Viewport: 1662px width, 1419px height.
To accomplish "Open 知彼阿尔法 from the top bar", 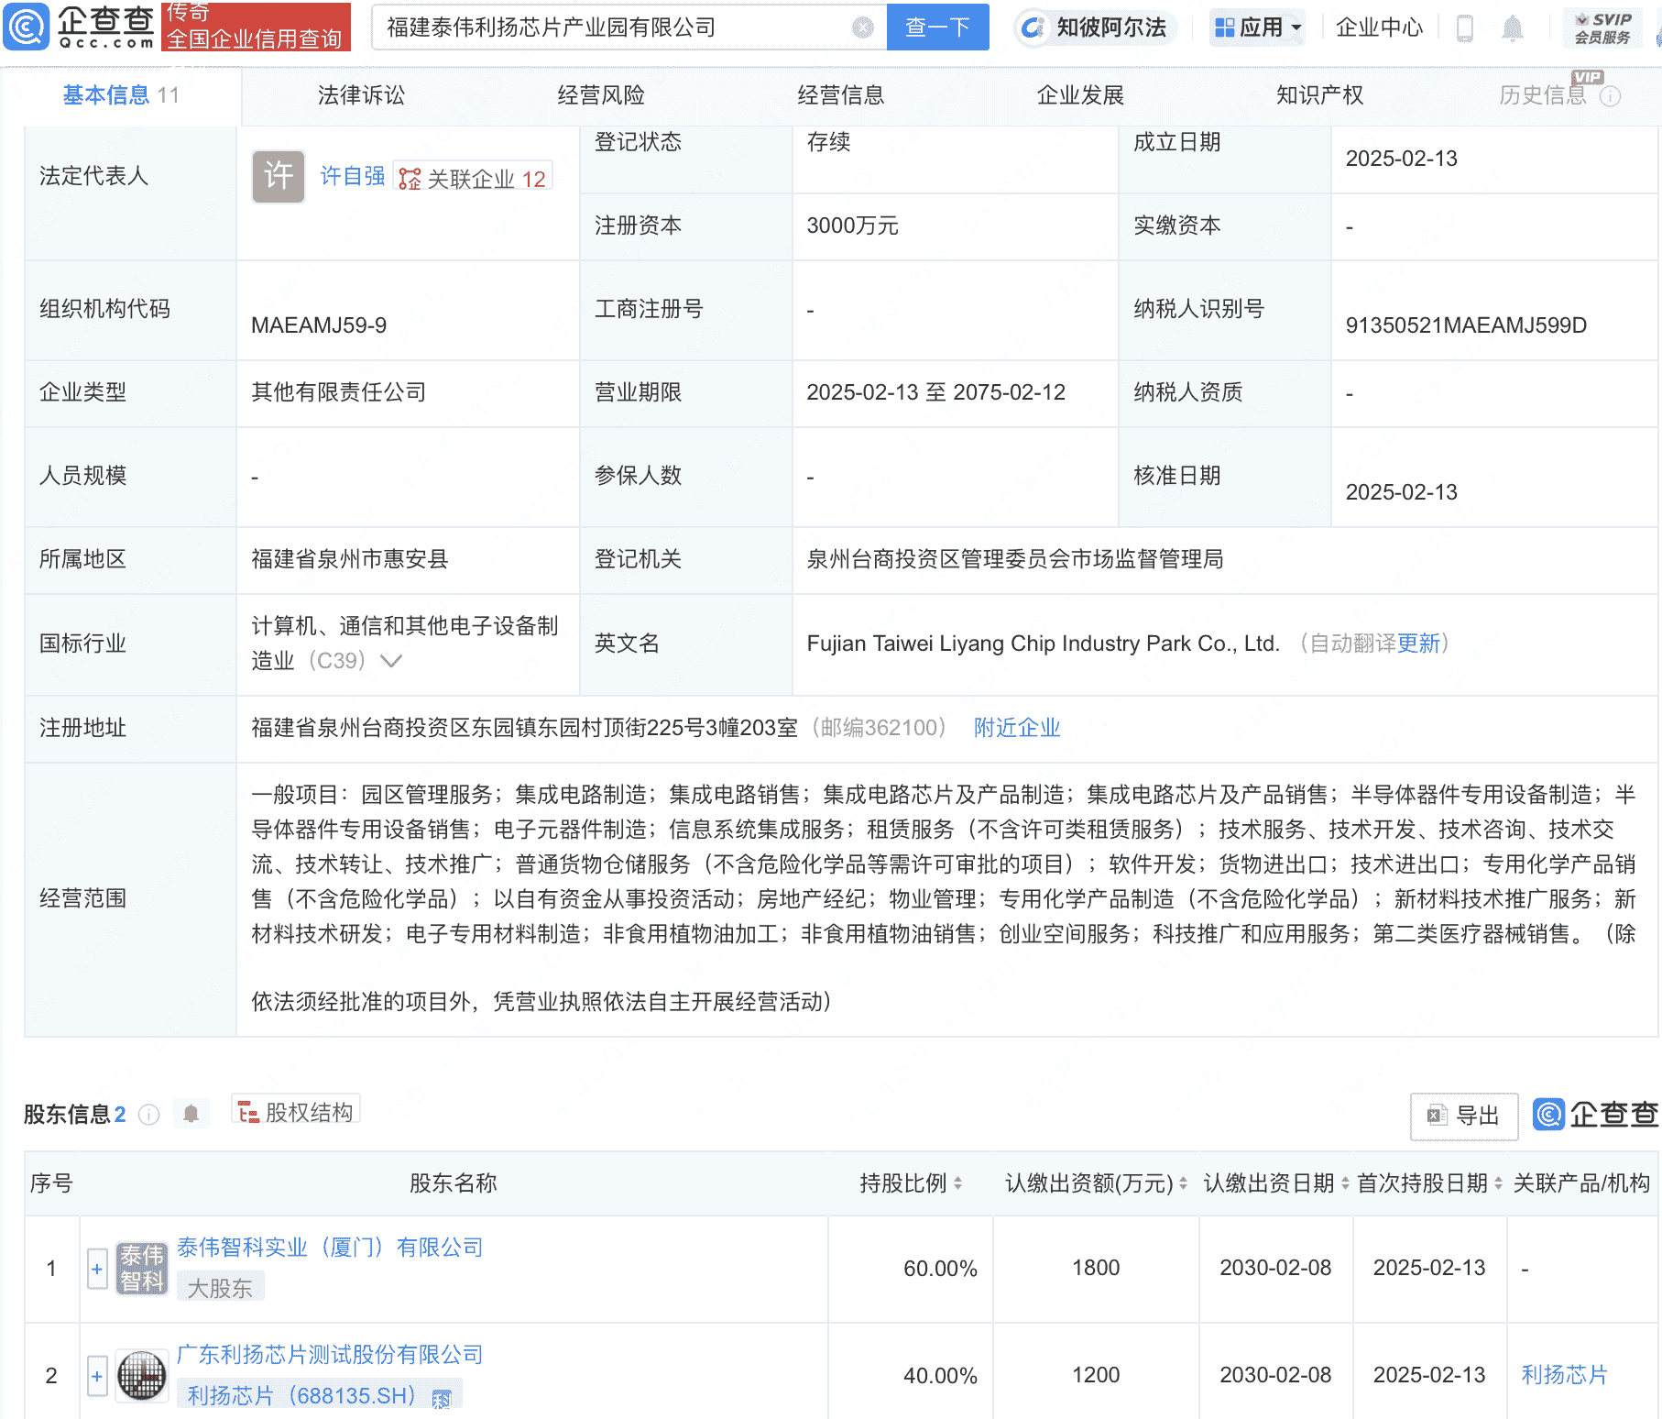I will point(1094,27).
